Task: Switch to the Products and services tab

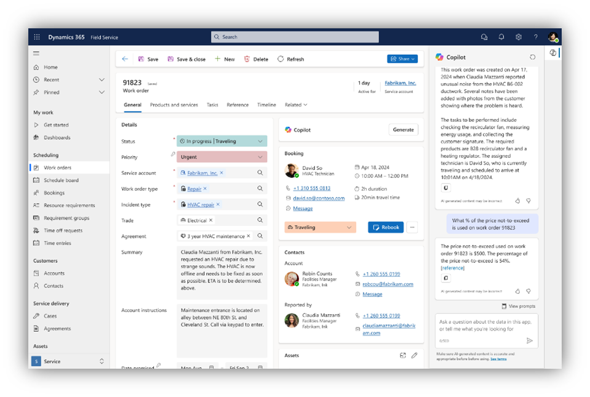Action: 174,105
